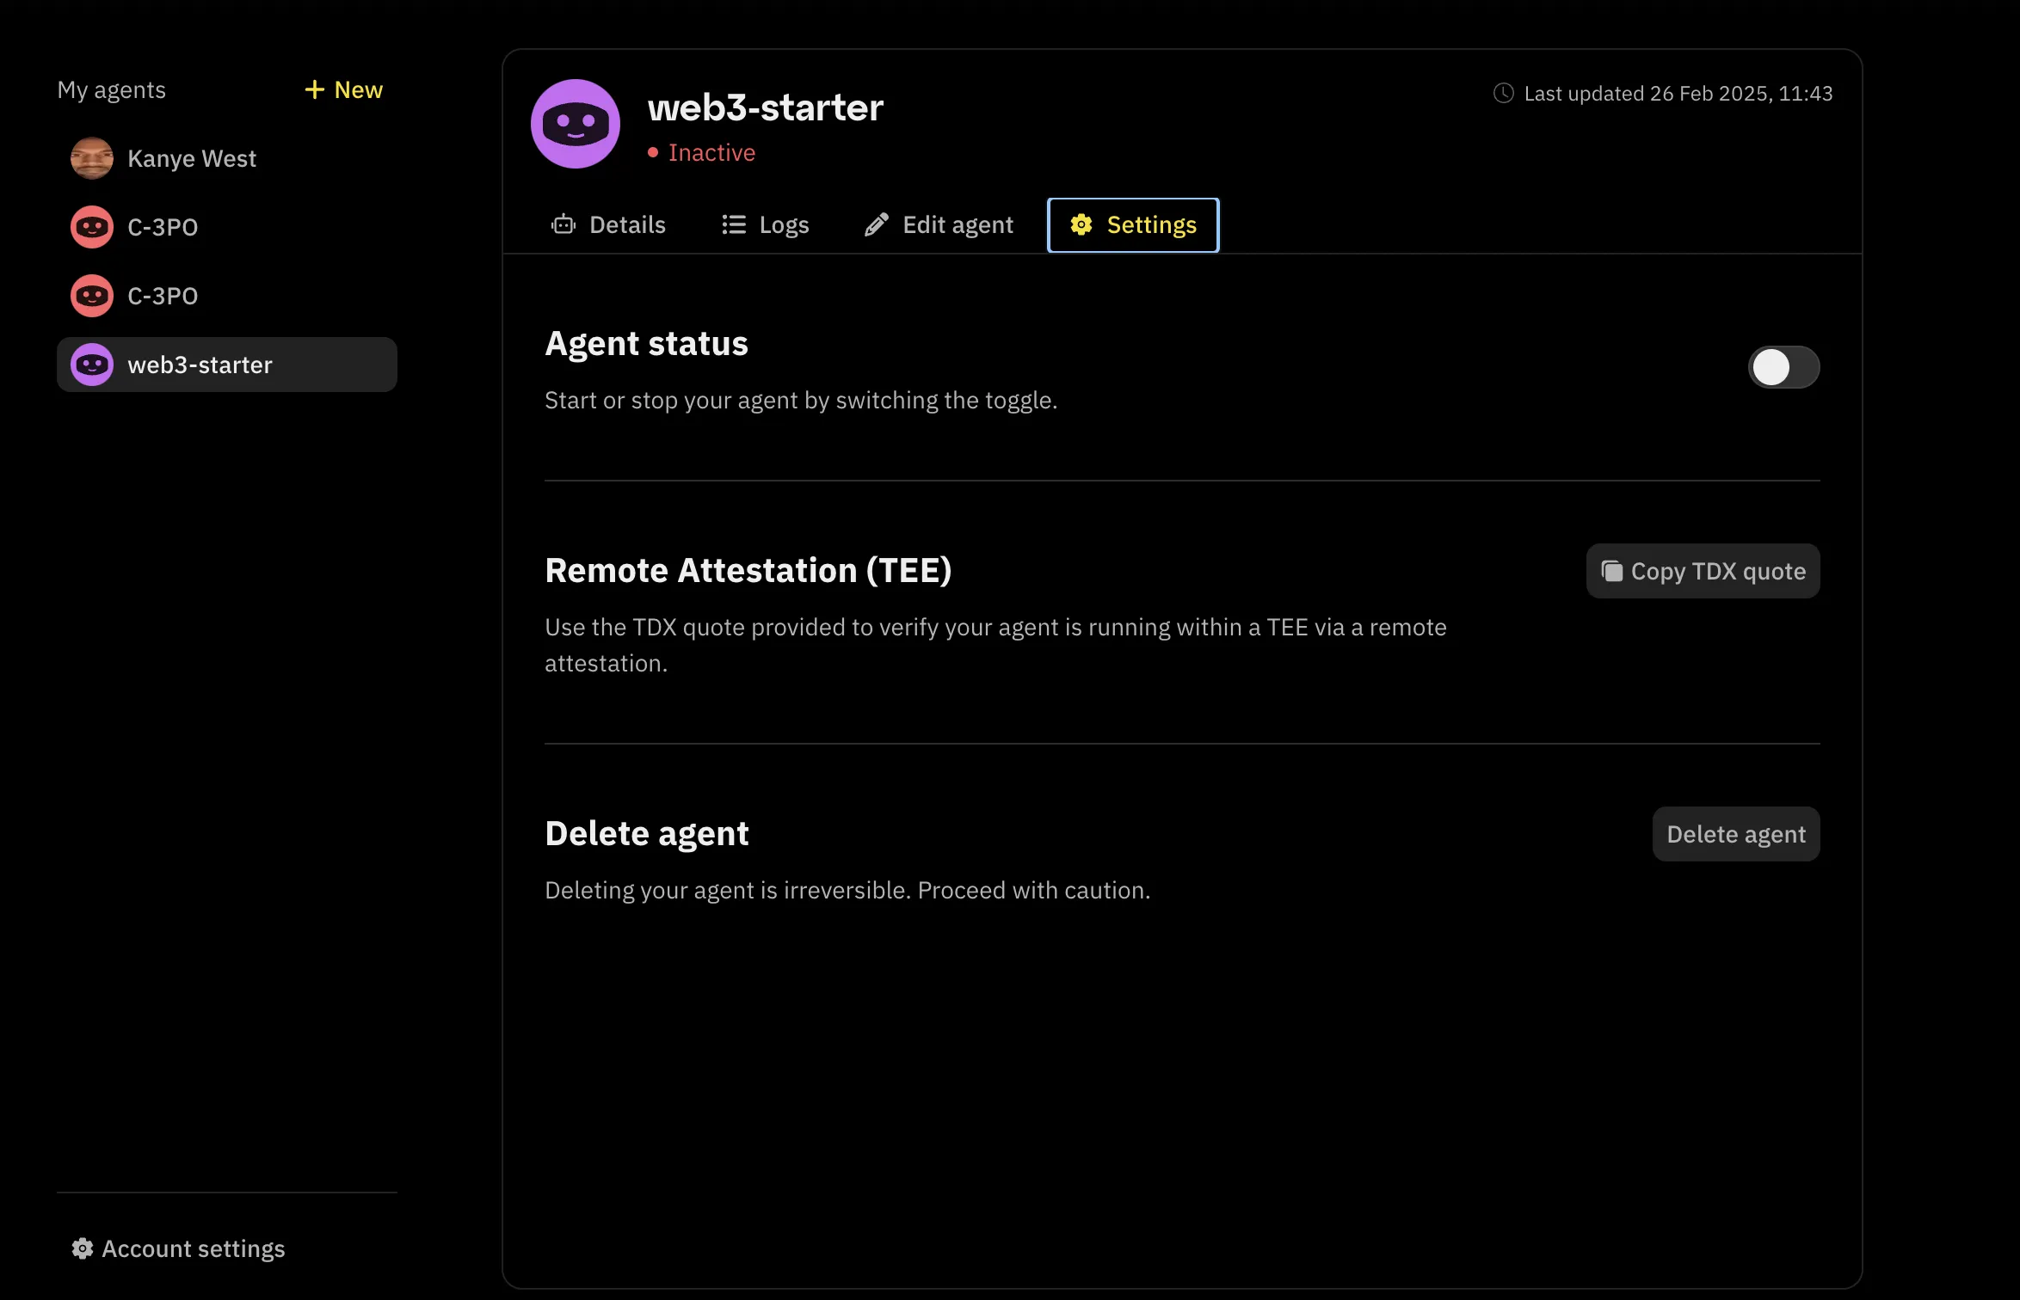
Task: Click the C-3PO agent icon (first)
Action: tap(93, 226)
